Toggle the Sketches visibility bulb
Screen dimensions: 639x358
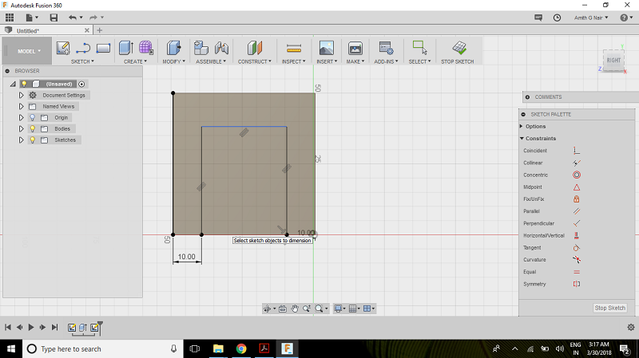[33, 140]
